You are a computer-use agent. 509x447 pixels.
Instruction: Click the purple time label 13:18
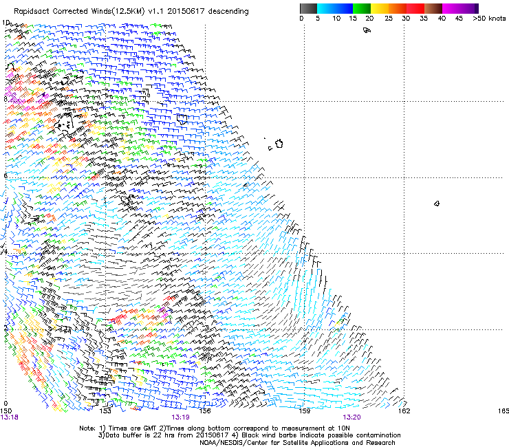[x=9, y=417]
